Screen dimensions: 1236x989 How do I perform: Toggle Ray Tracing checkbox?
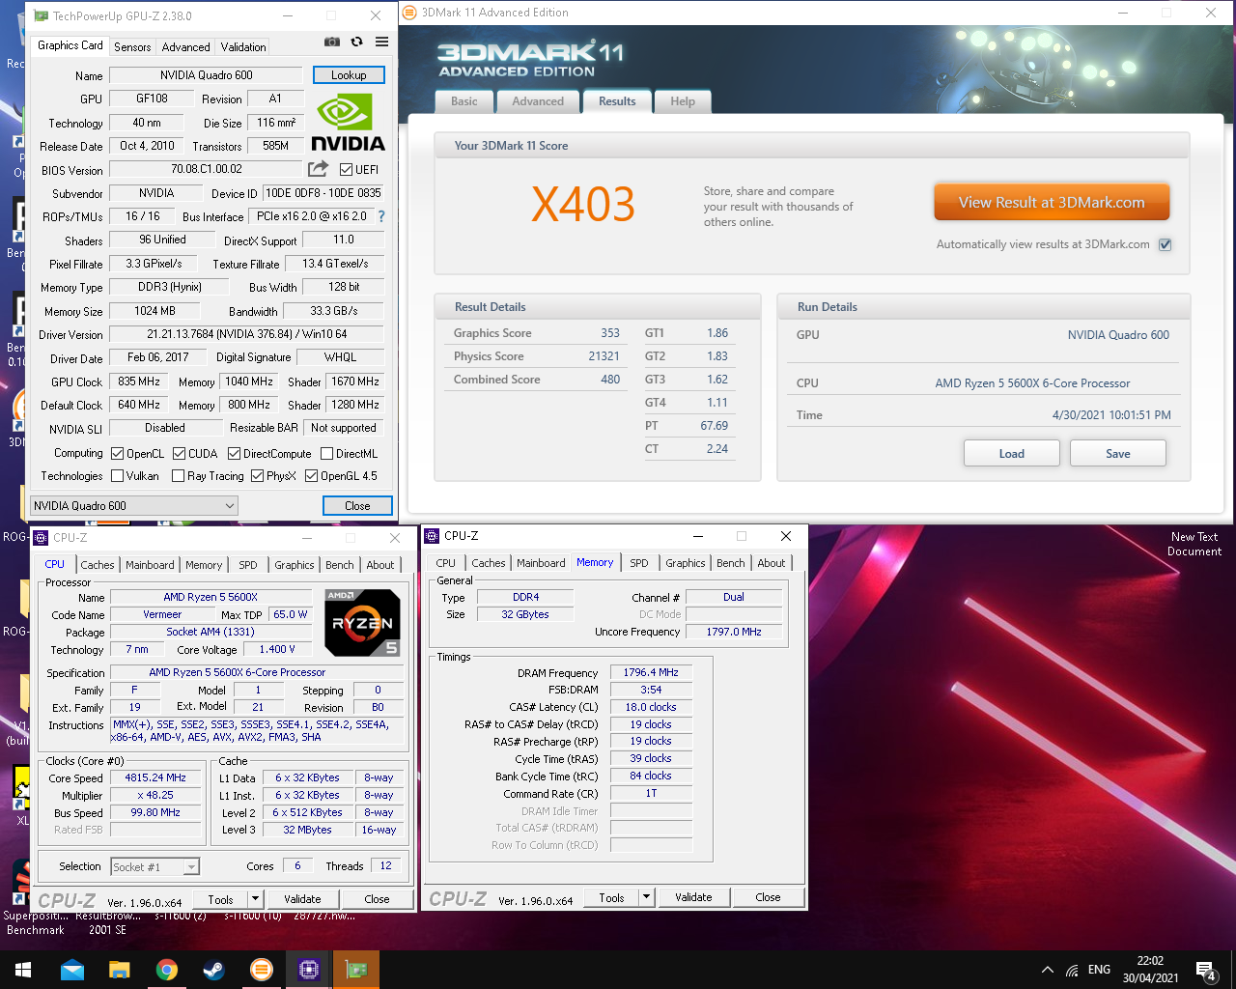point(179,476)
